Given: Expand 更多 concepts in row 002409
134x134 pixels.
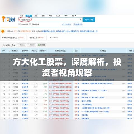Looking at the screenshot, I should (124, 97).
